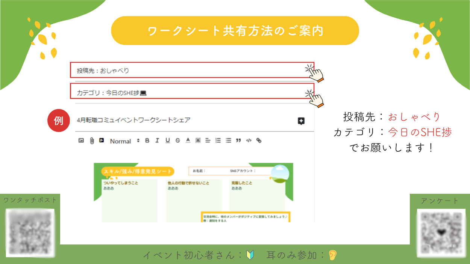
Task: Open the text color picker
Action: [188, 140]
